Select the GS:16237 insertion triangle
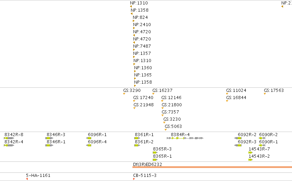Viewport: 292px width, 181px height. 153,94
